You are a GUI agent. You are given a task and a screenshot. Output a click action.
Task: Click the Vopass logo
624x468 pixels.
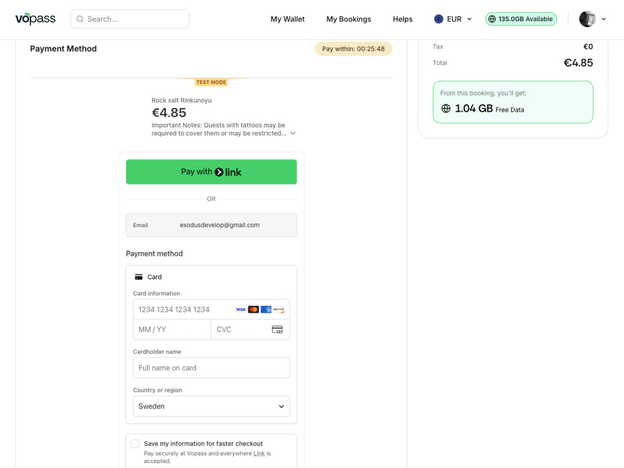[x=36, y=19]
